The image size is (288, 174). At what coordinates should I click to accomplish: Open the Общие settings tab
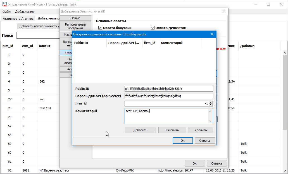tap(75, 18)
